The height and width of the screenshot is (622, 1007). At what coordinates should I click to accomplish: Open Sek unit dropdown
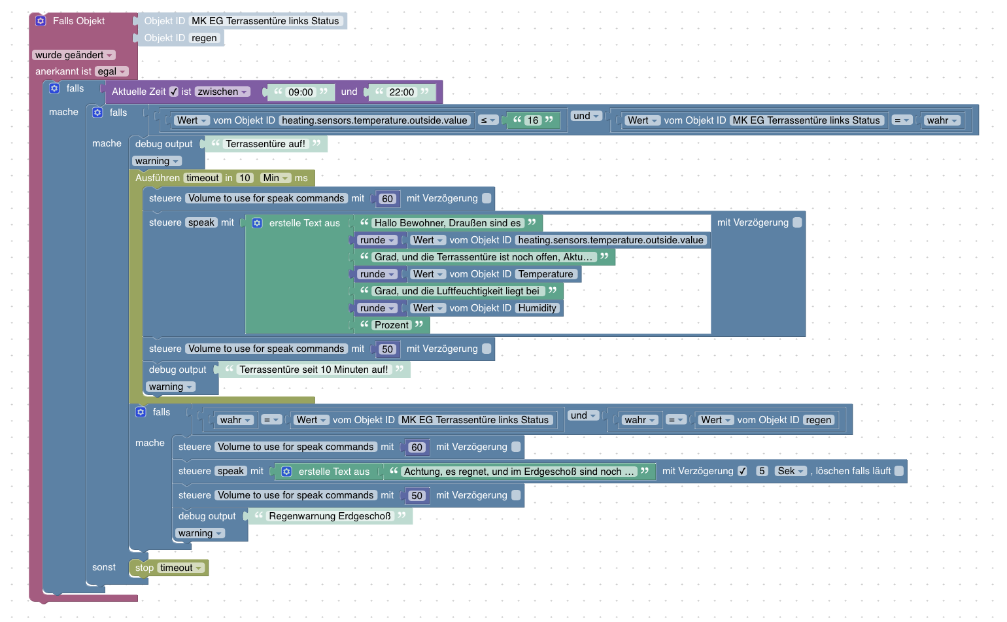coord(791,471)
